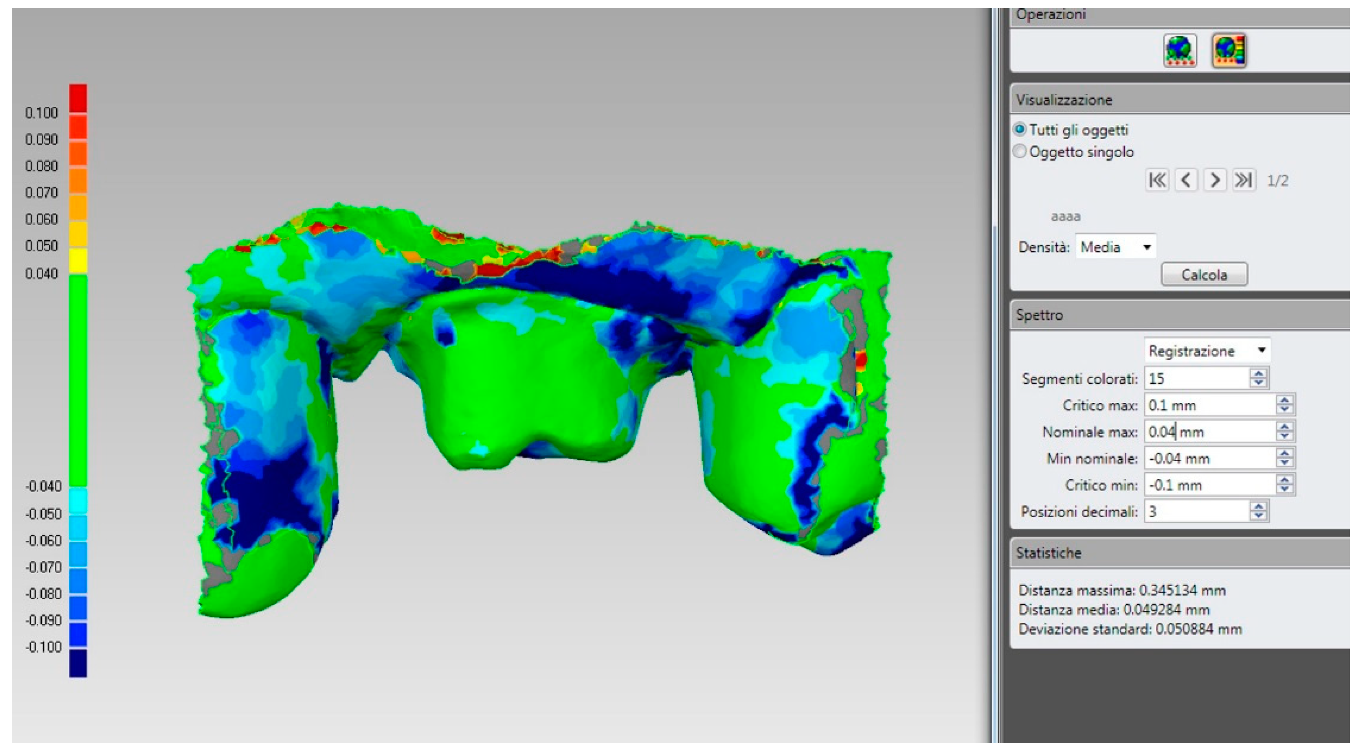Jump to last object navigation arrow

1243,181
